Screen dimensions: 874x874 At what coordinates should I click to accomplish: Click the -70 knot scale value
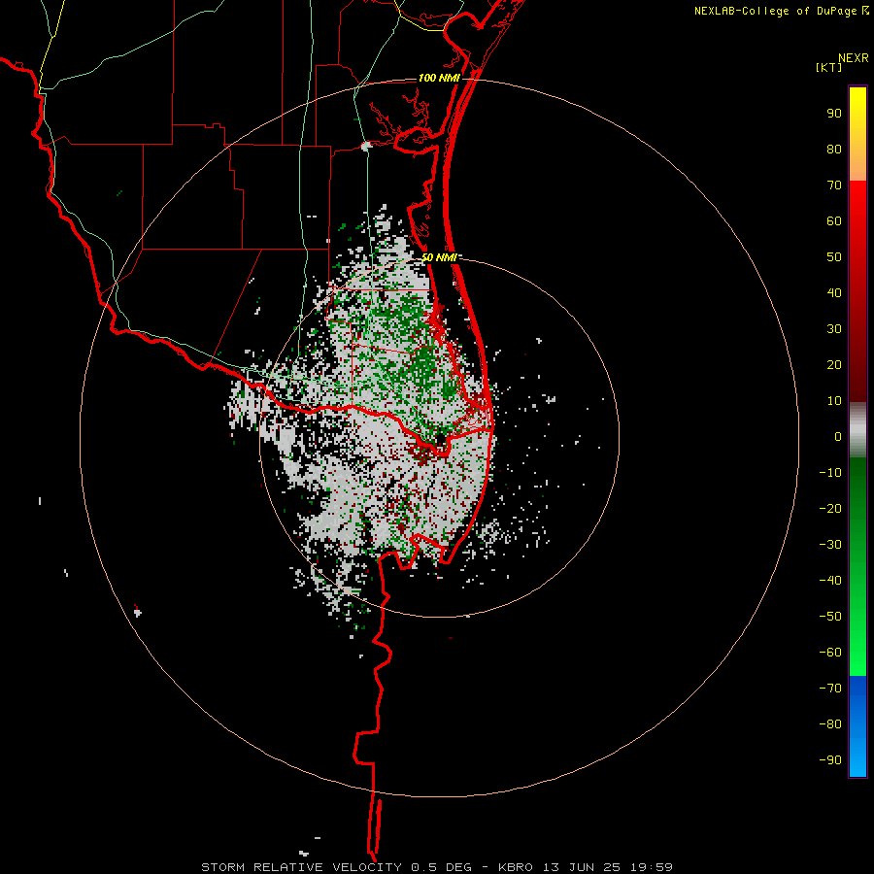click(830, 689)
